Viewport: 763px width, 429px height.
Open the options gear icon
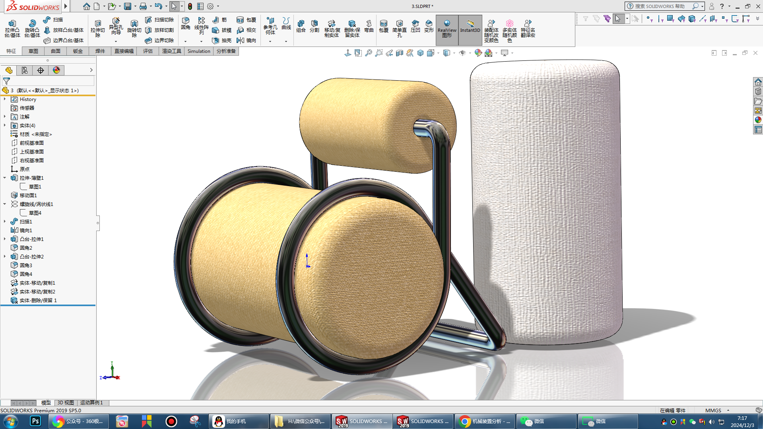click(210, 6)
